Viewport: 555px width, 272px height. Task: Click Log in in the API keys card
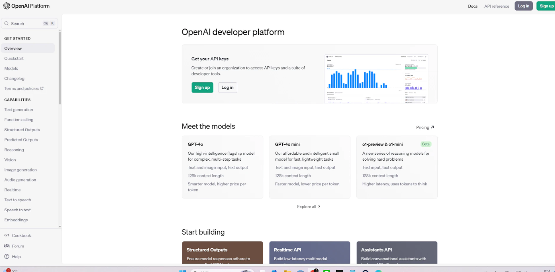[x=228, y=88]
